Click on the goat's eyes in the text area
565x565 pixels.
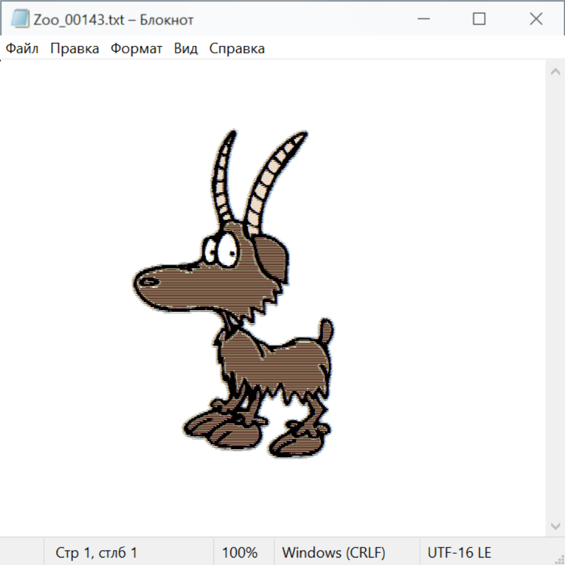click(x=222, y=249)
